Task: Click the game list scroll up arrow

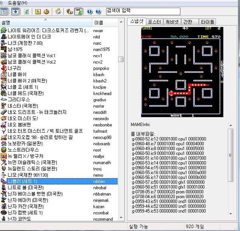Action: click(x=121, y=22)
